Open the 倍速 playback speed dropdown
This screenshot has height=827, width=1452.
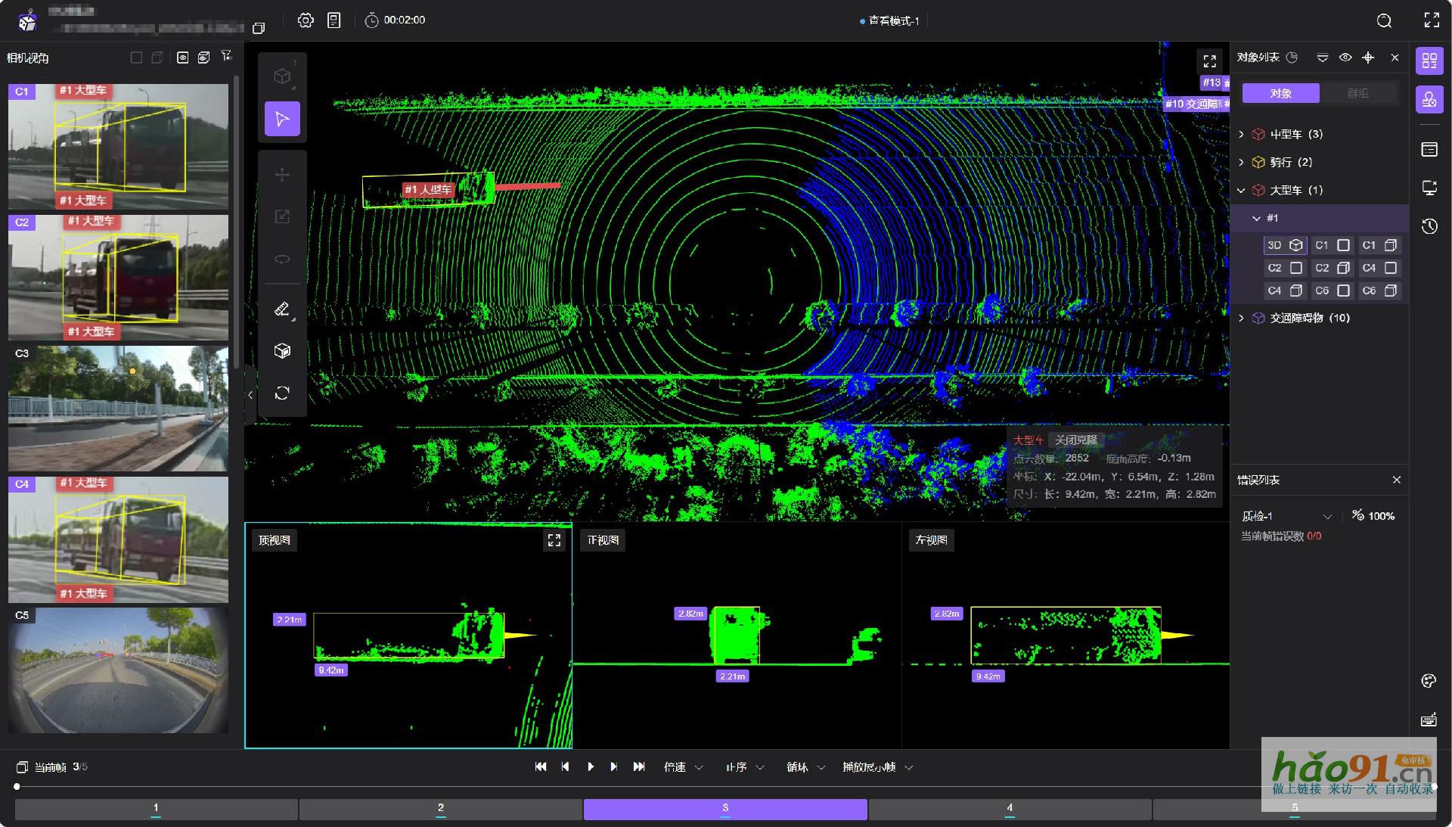[684, 767]
